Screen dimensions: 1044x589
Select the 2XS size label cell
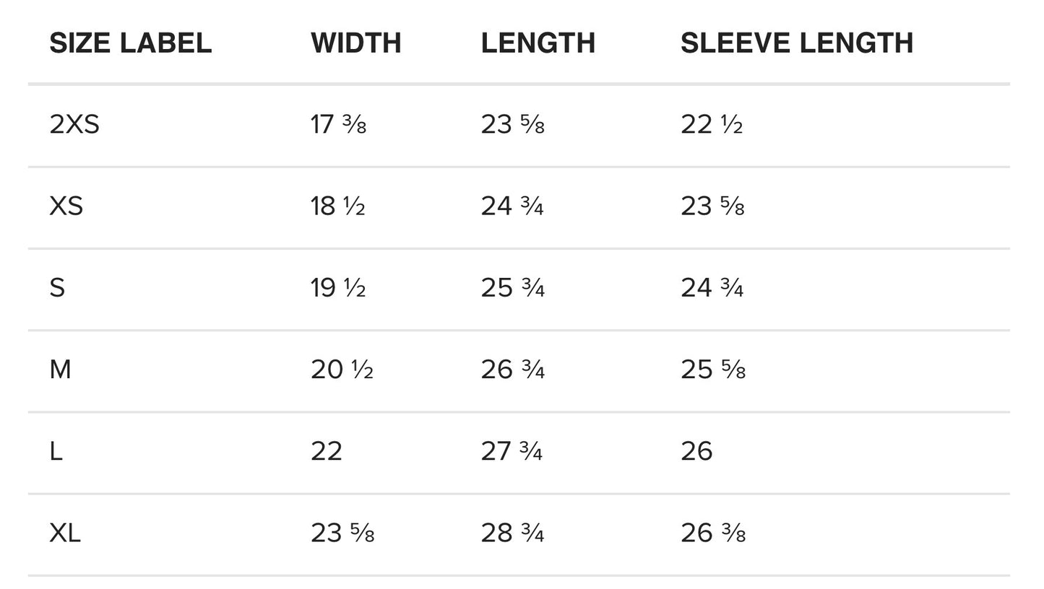74,125
